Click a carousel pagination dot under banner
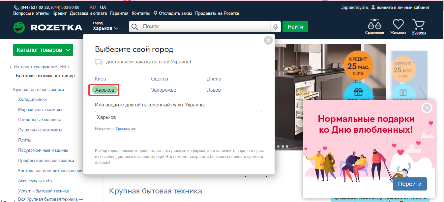 tap(282, 146)
